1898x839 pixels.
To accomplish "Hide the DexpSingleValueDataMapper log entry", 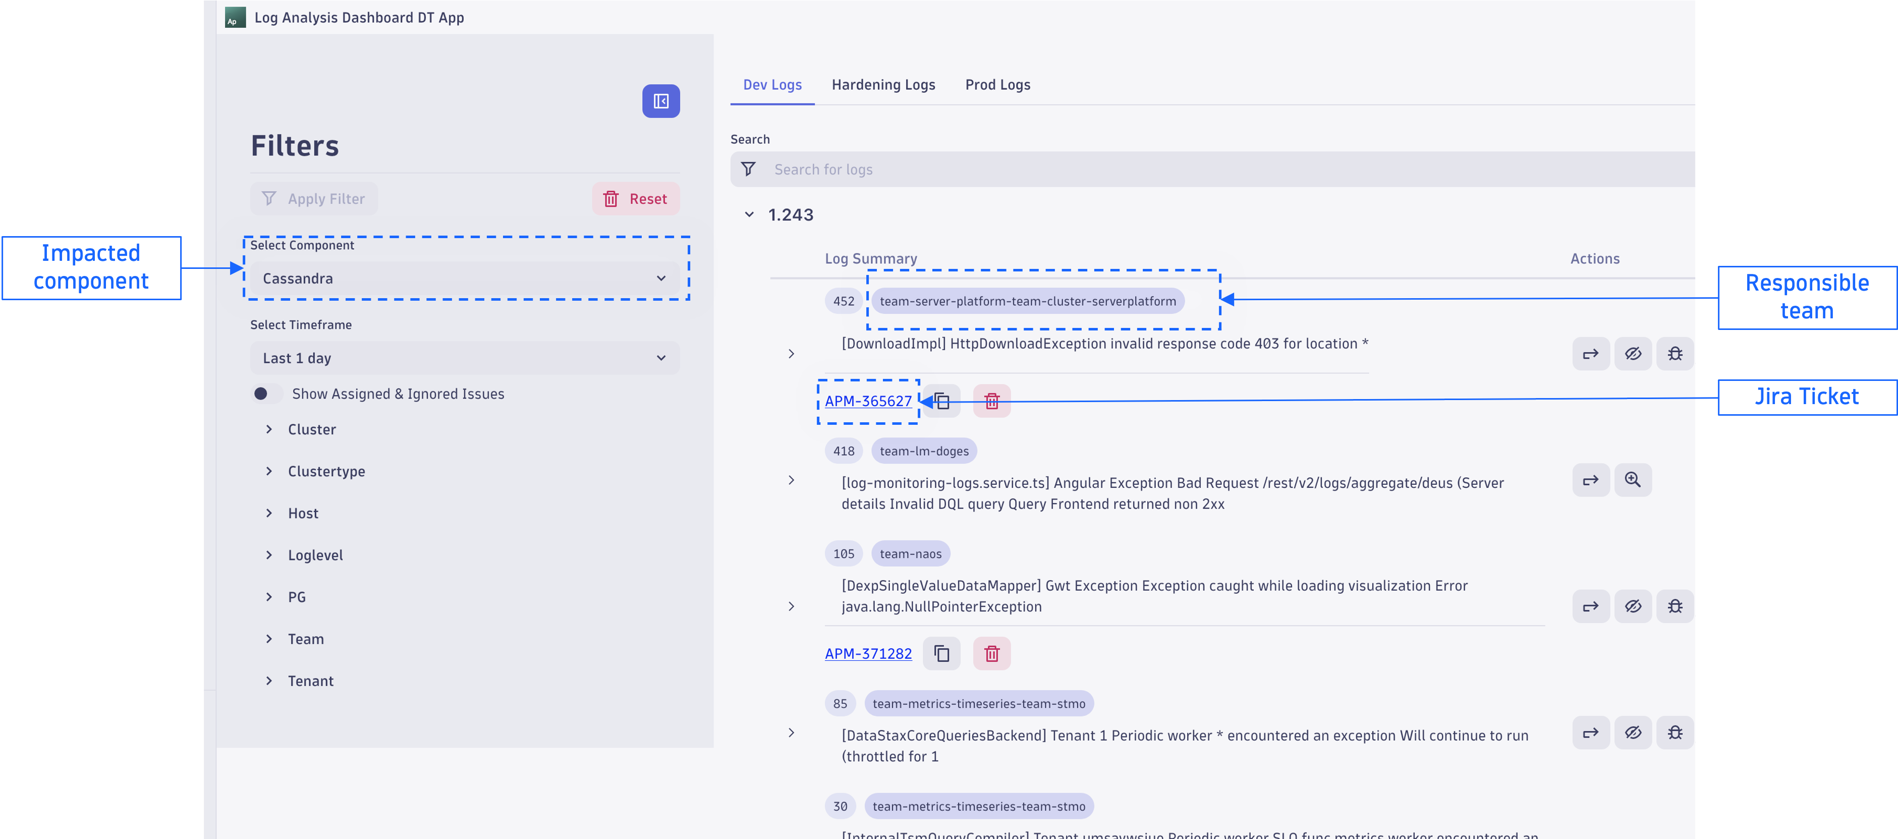I will 1633,606.
